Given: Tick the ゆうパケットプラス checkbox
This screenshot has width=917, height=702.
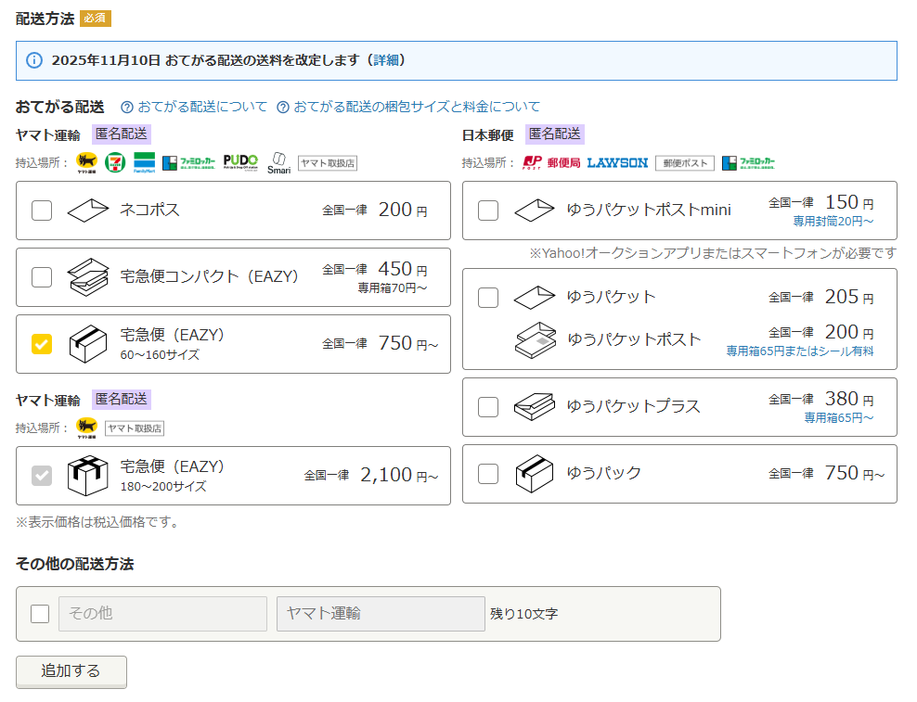Looking at the screenshot, I should (x=488, y=407).
